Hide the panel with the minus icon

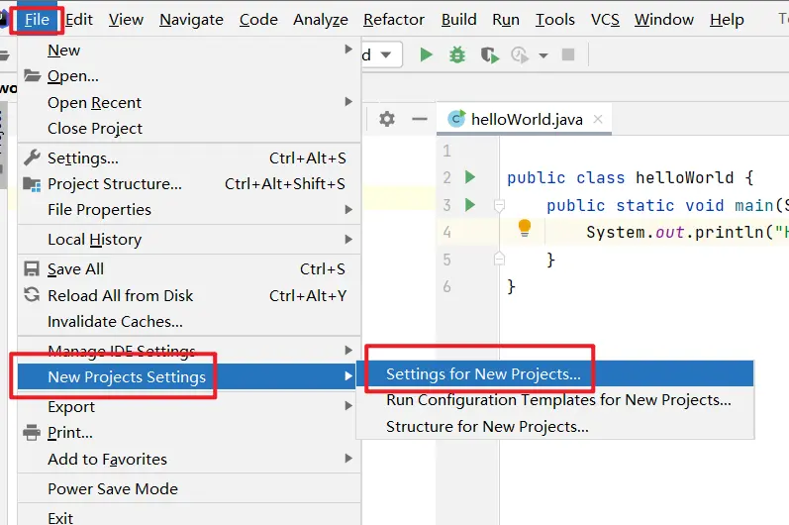tap(420, 119)
